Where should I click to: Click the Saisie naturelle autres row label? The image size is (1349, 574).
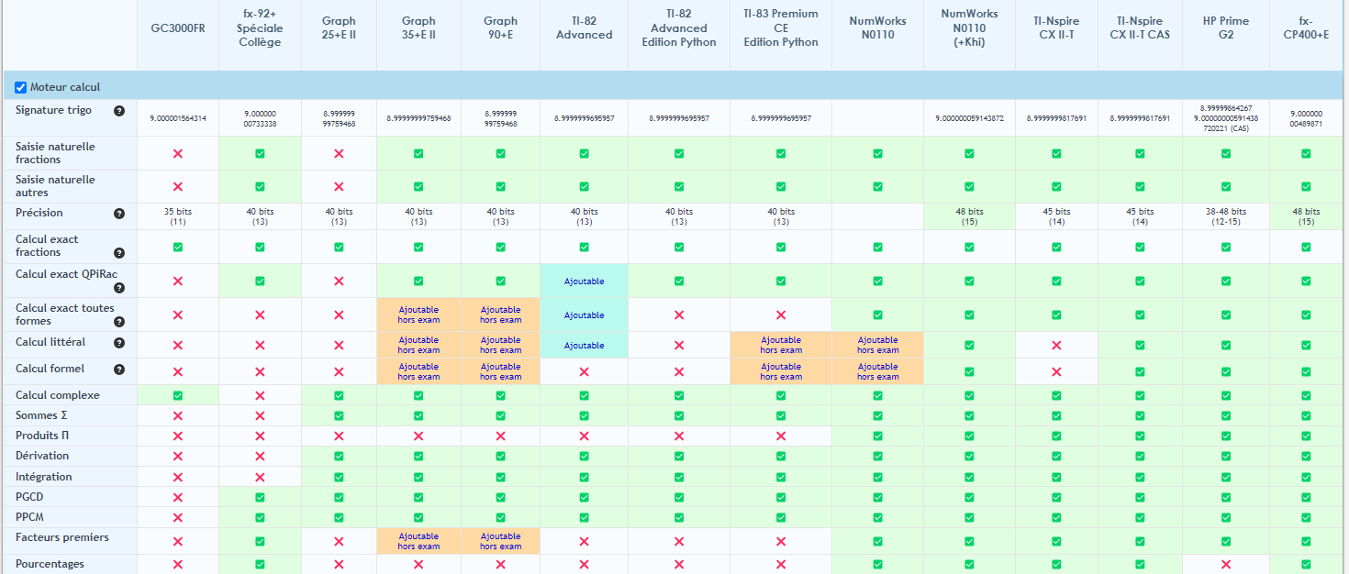pyautogui.click(x=55, y=186)
